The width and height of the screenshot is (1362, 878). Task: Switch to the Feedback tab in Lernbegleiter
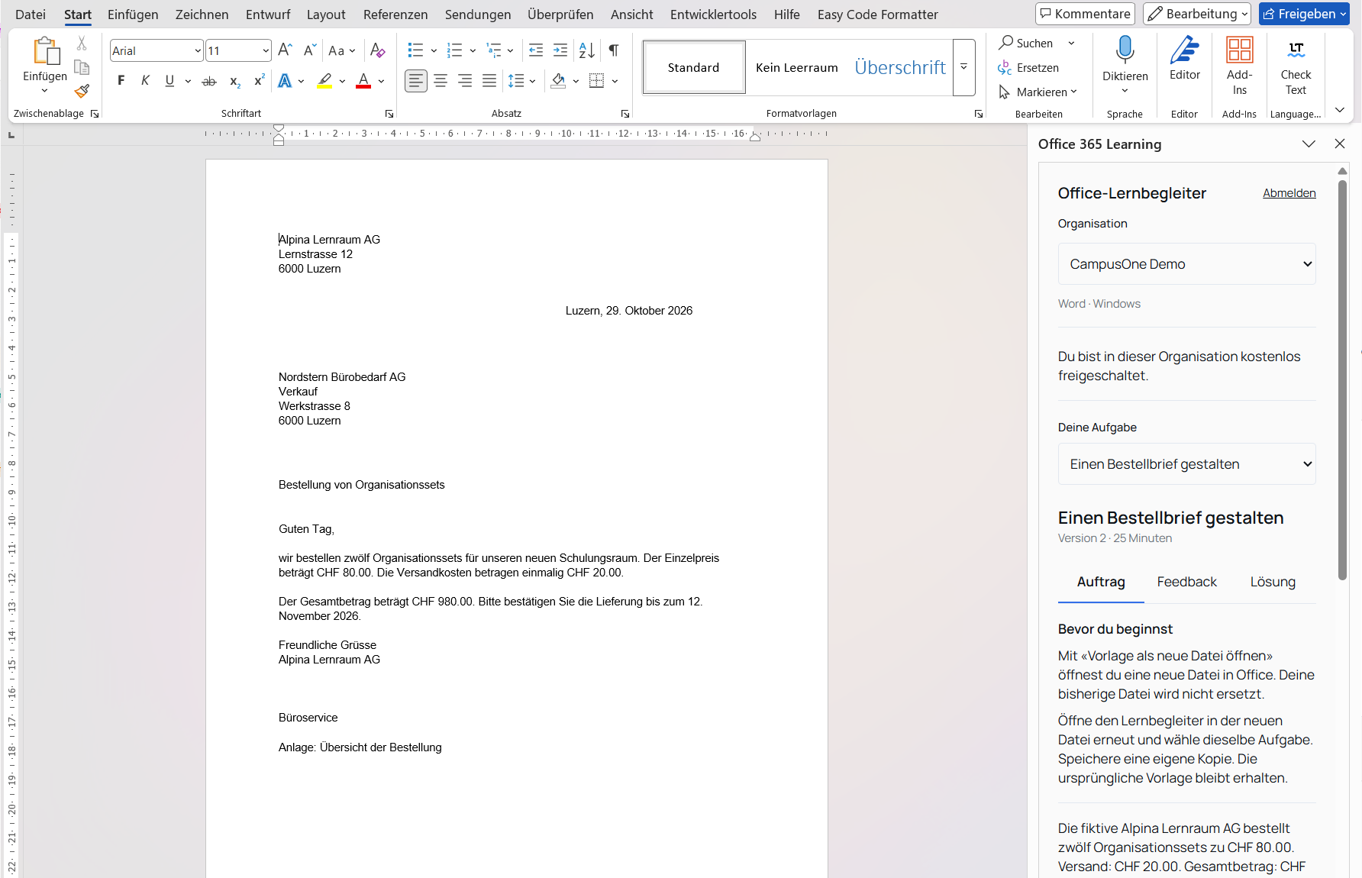[1186, 582]
